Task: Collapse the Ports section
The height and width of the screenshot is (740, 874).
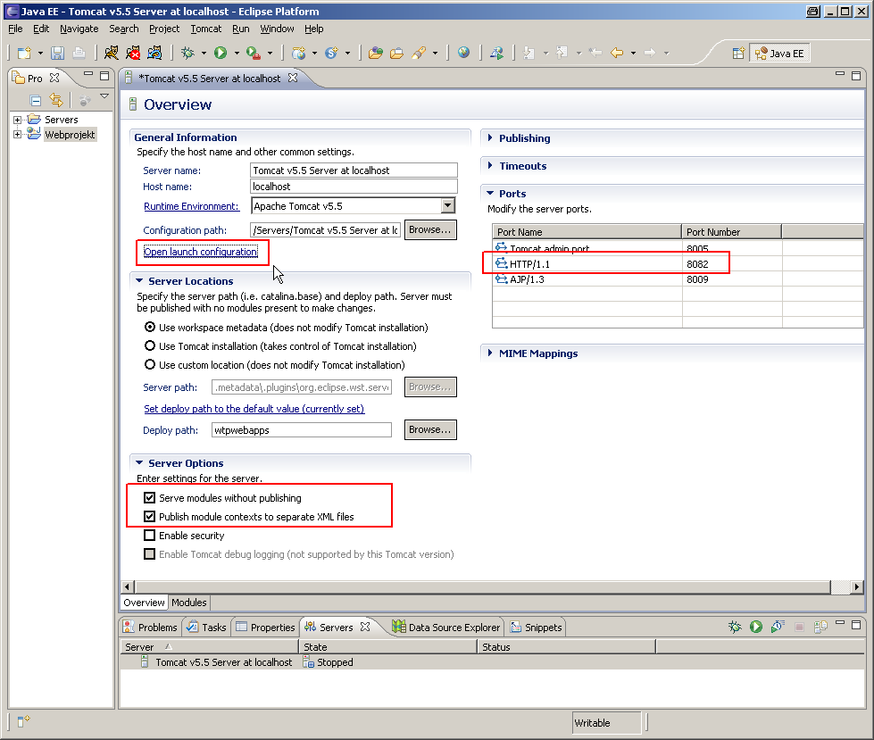Action: pos(490,194)
